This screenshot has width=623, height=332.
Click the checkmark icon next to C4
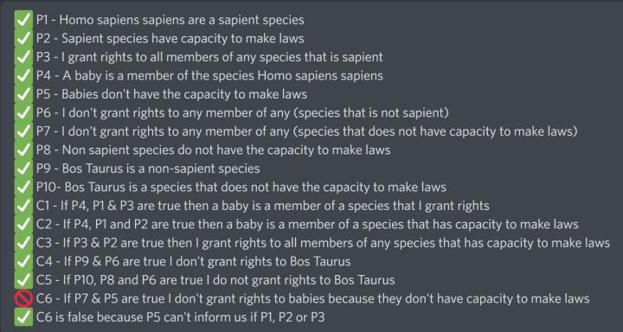click(x=23, y=261)
